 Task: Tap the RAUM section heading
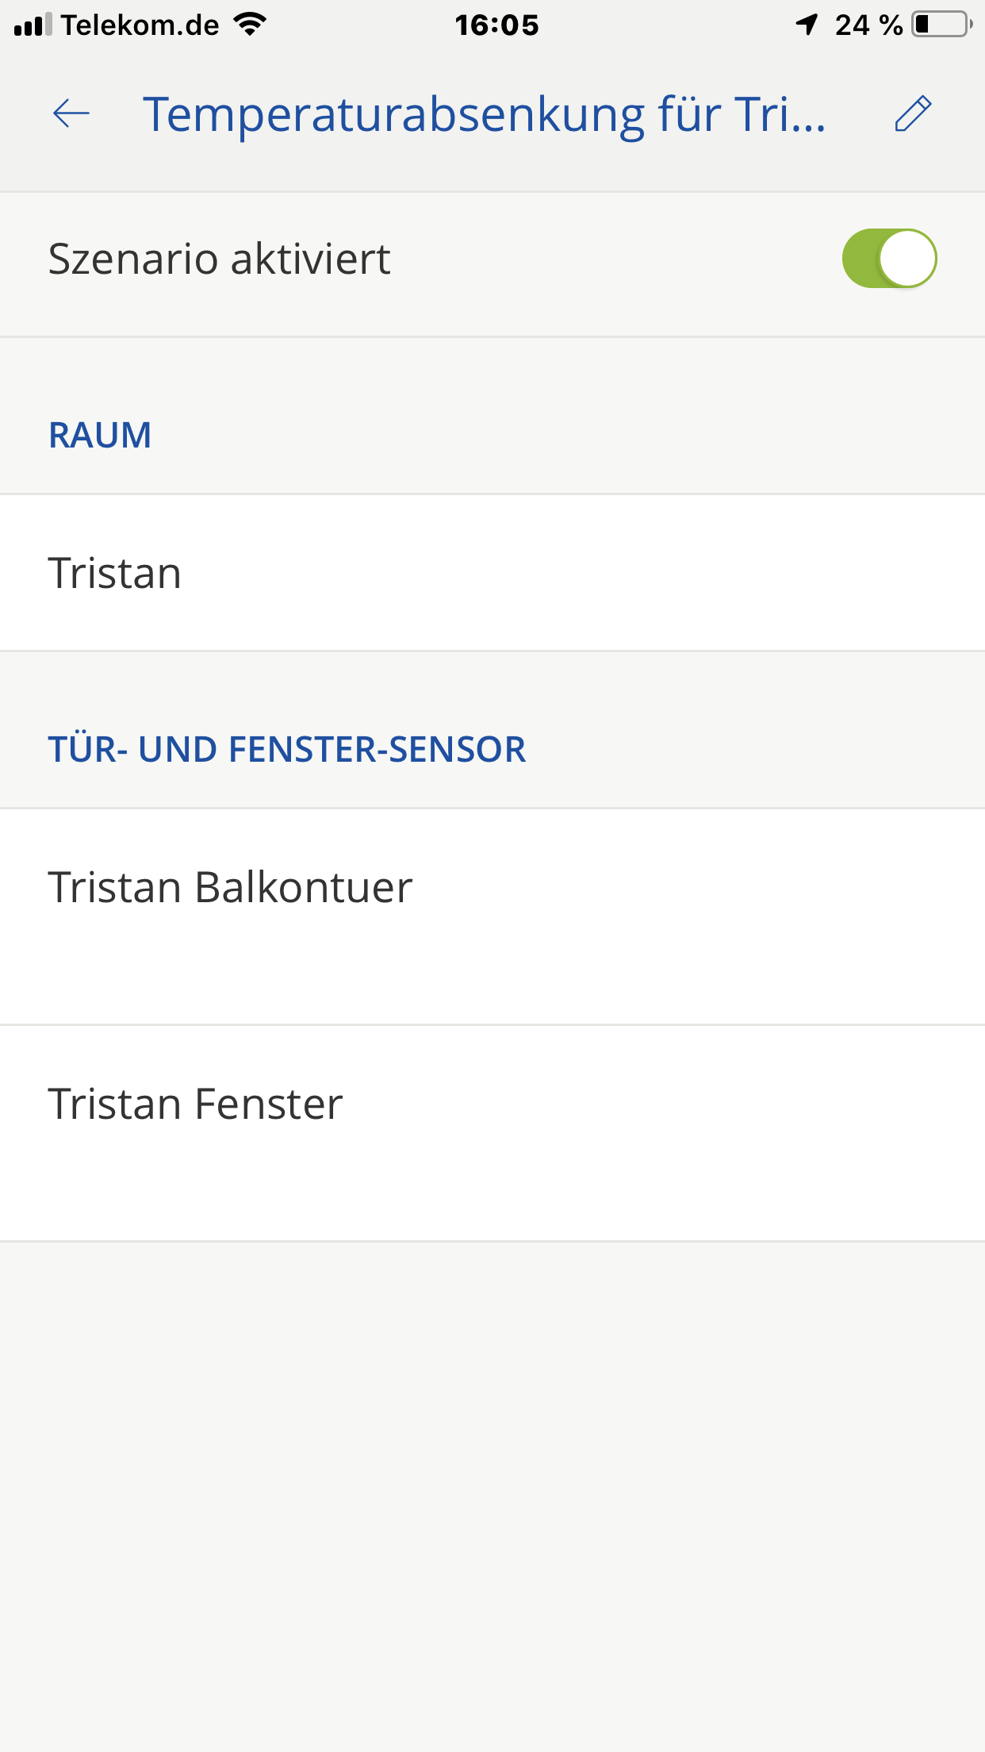click(x=100, y=435)
